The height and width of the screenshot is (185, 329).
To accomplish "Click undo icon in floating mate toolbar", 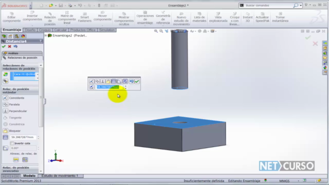I will (132, 81).
